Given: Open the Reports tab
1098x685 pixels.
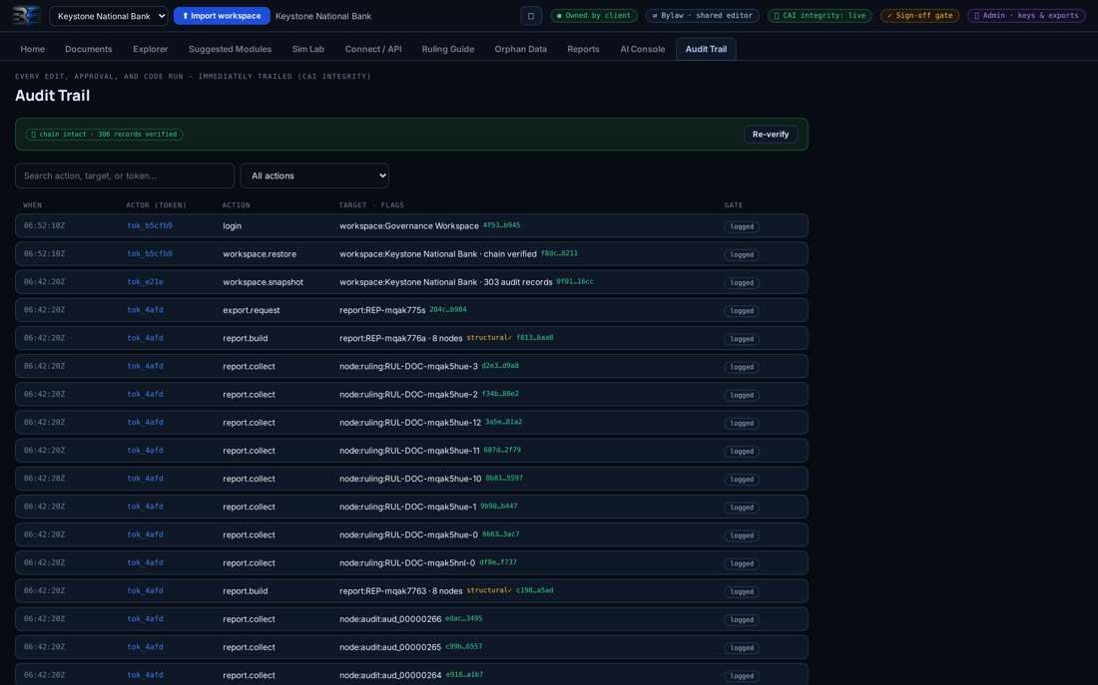Looking at the screenshot, I should pos(583,49).
